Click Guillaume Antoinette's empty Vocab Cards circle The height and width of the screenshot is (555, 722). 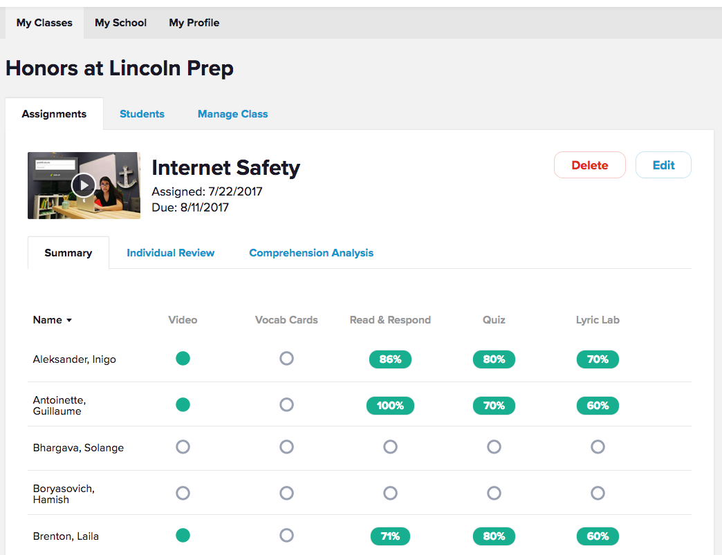pos(286,405)
